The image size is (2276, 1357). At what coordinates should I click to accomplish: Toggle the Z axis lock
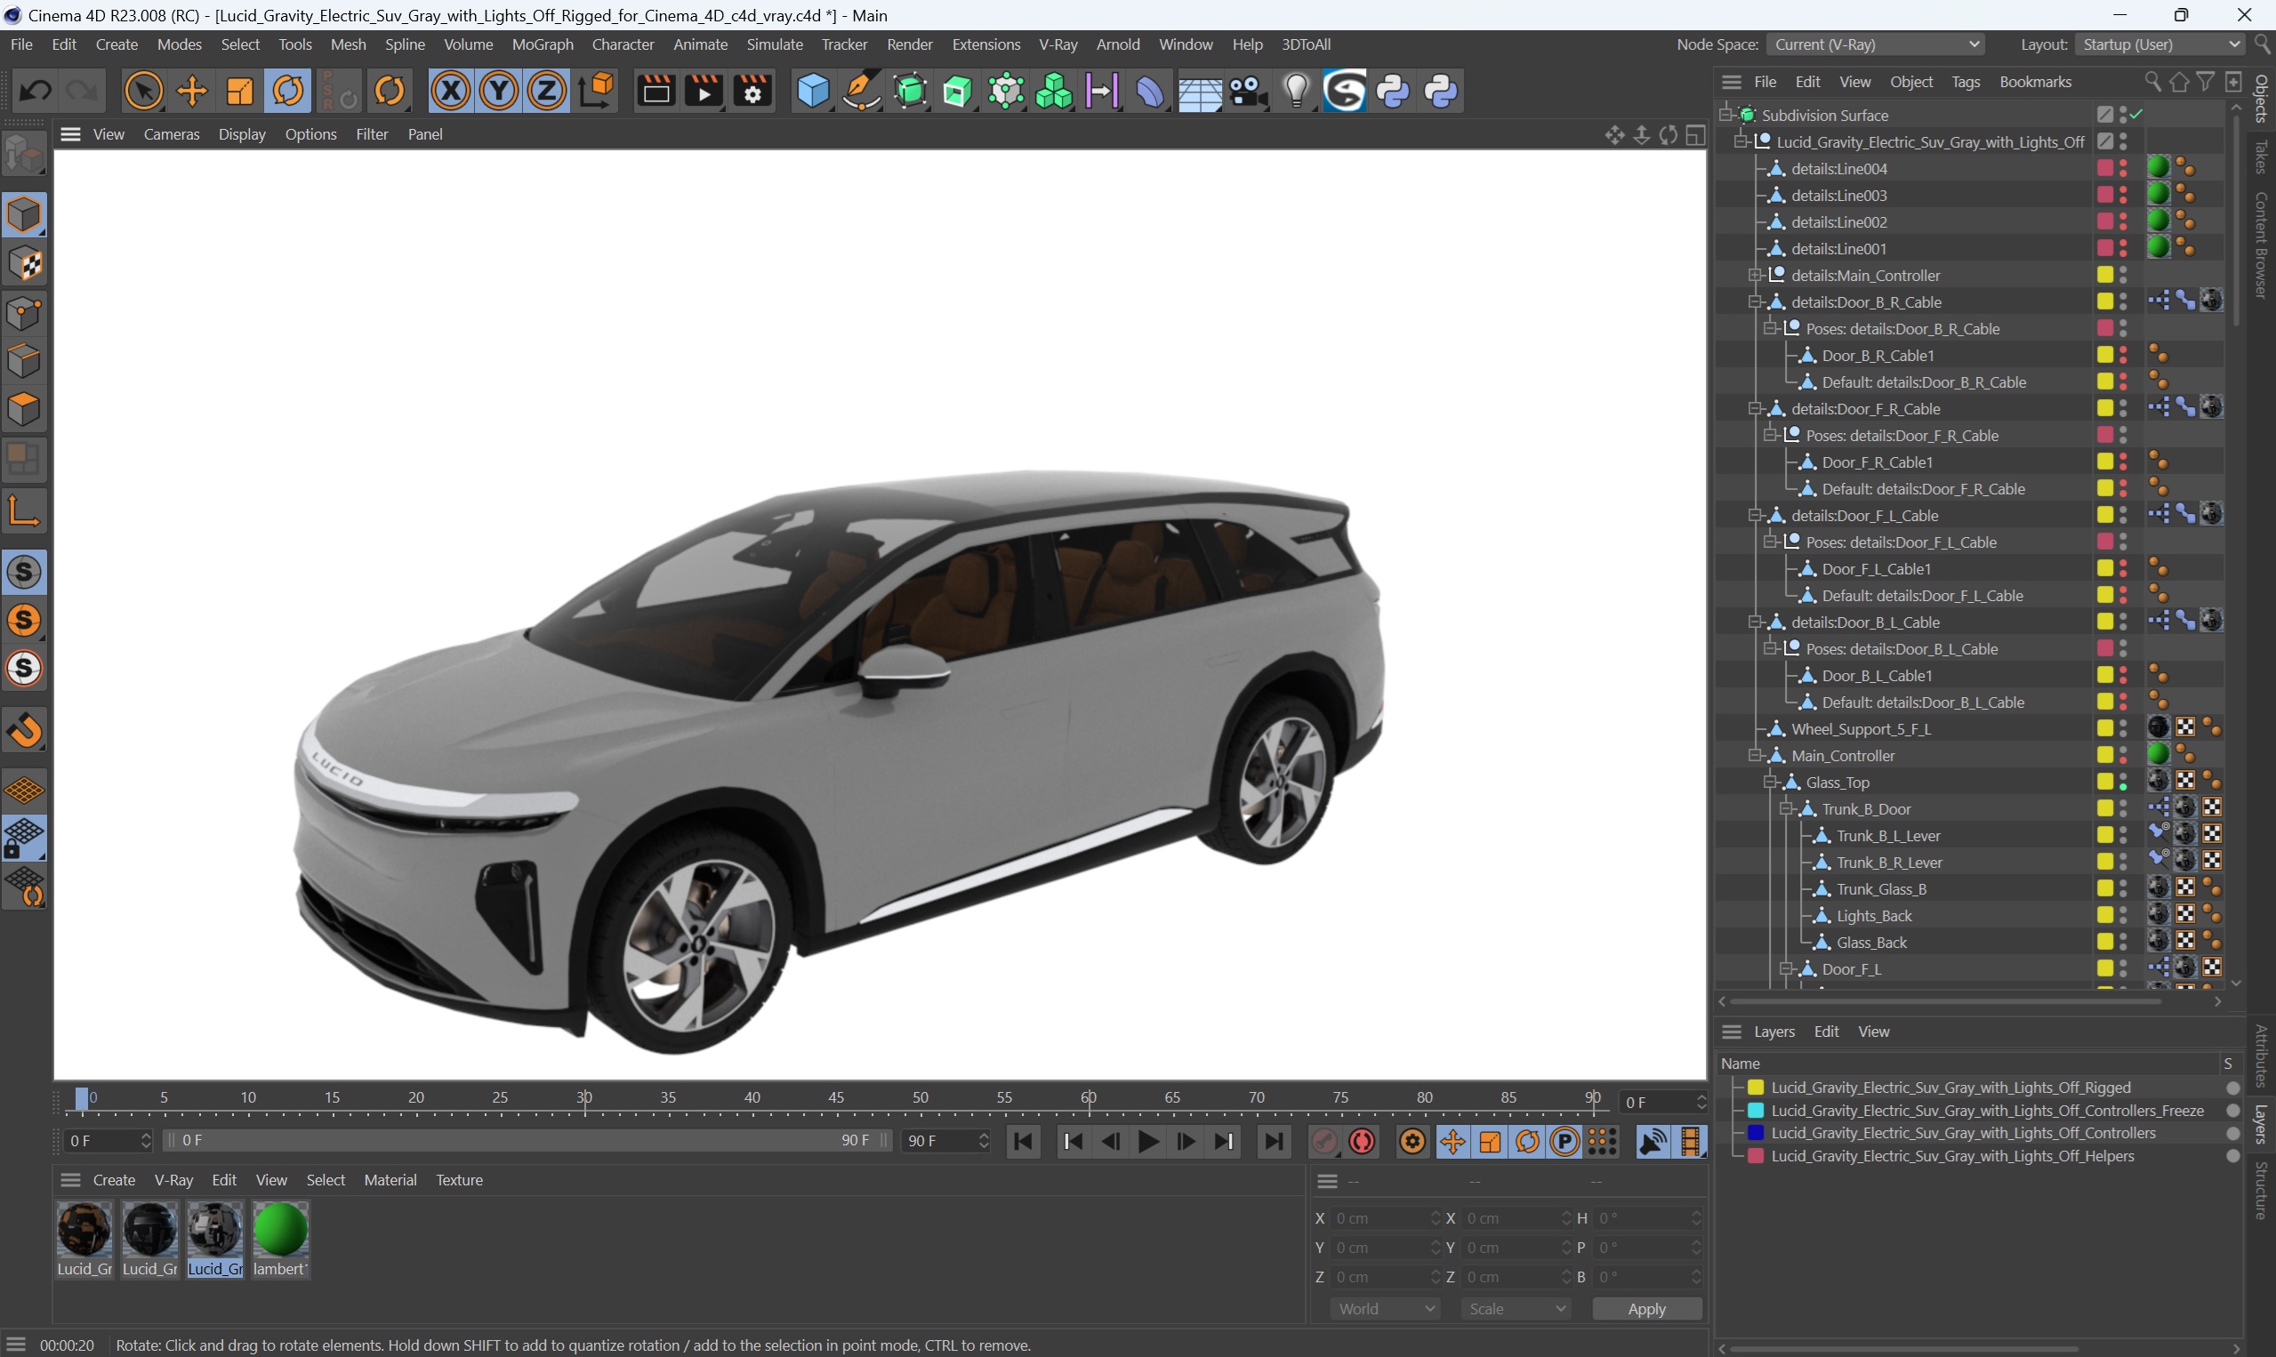coord(547,91)
